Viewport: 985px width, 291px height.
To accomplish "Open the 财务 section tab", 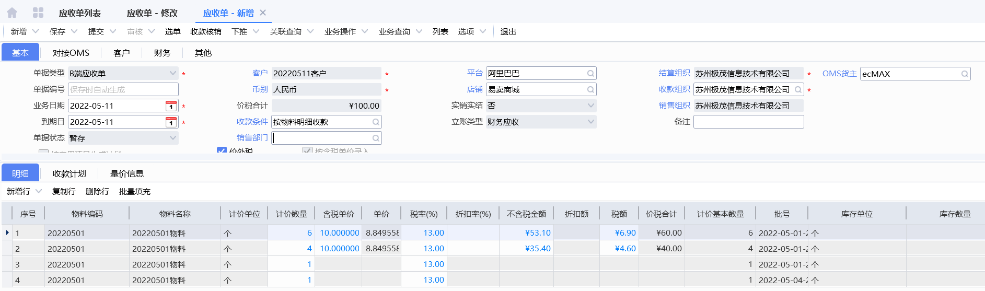I will pyautogui.click(x=162, y=53).
